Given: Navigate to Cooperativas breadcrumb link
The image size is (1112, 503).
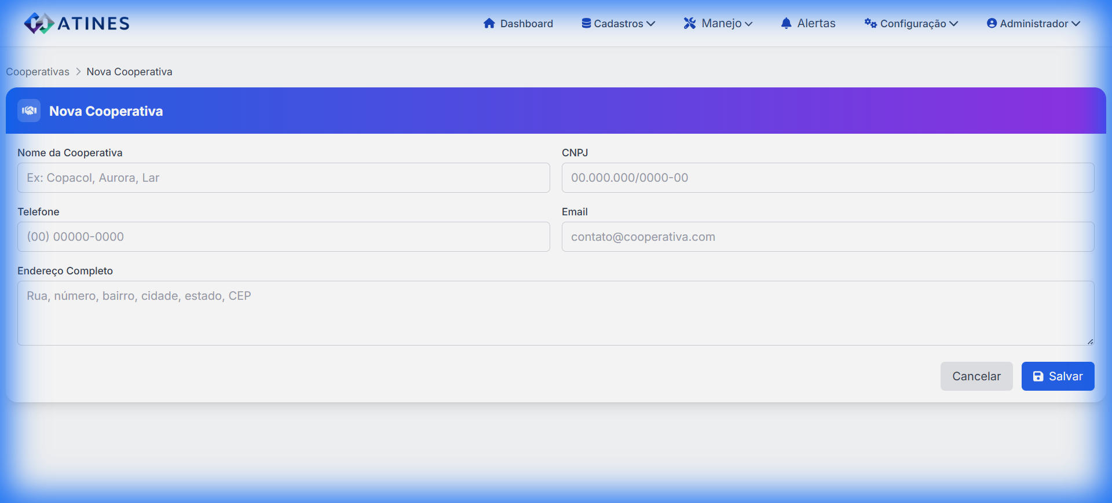Looking at the screenshot, I should click(38, 72).
